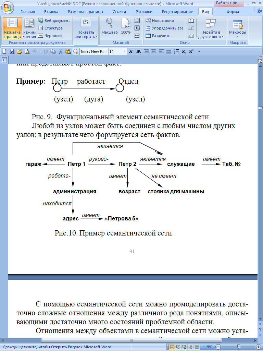Open the Макросы dropdown
The height and width of the screenshot is (351, 263).
tap(237, 28)
